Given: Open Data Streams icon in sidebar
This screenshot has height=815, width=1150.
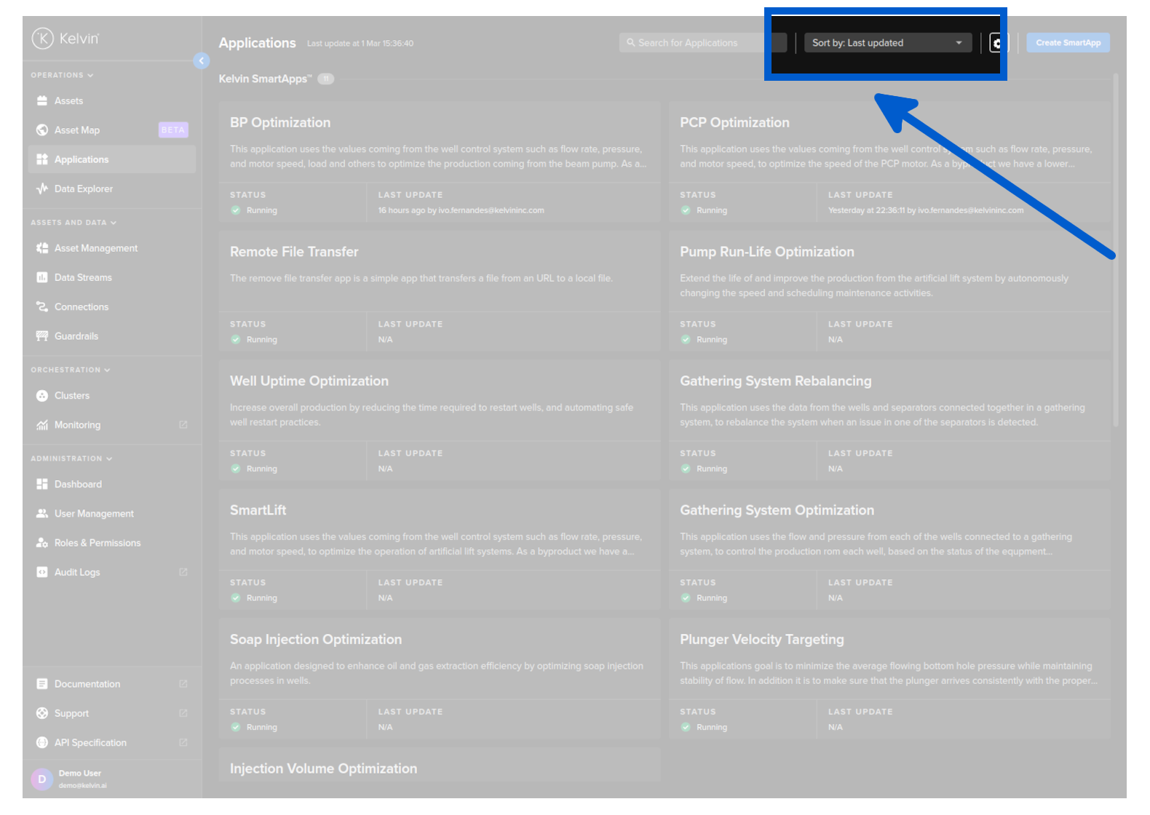Looking at the screenshot, I should [x=42, y=278].
